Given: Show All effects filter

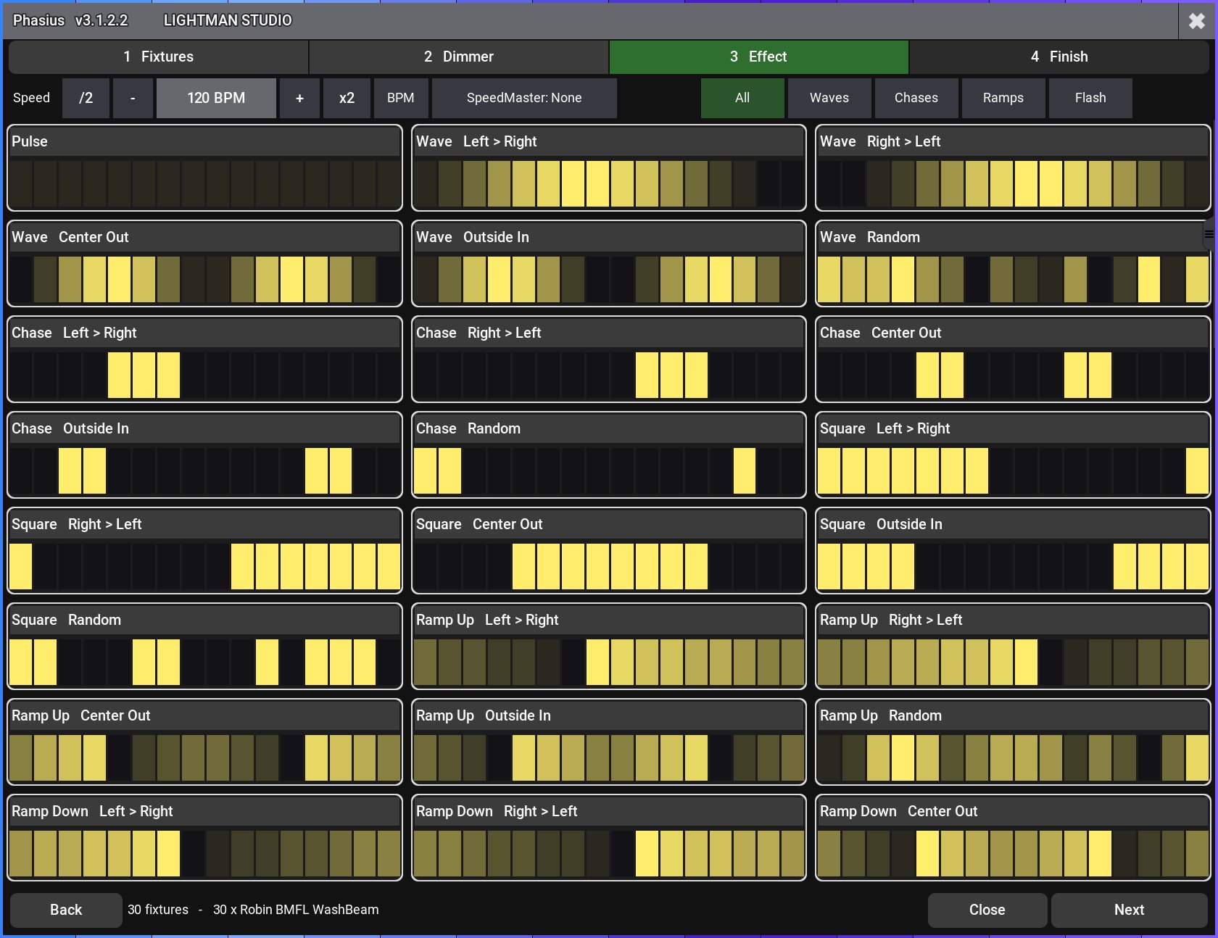Looking at the screenshot, I should pos(742,98).
